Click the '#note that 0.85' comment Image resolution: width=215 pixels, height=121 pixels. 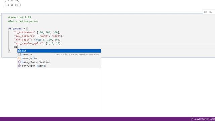pyautogui.click(x=19, y=17)
